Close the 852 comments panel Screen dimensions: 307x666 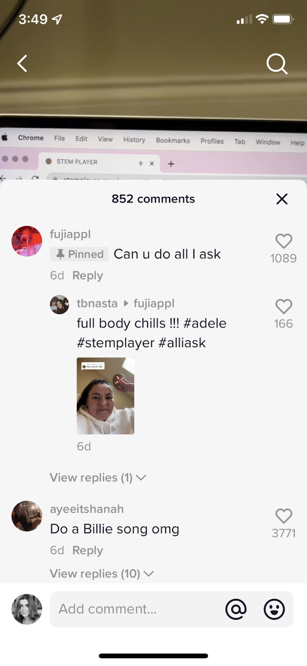[x=282, y=199]
